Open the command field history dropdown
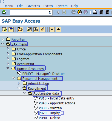The width and height of the screenshot is (112, 121). pos(50,12)
